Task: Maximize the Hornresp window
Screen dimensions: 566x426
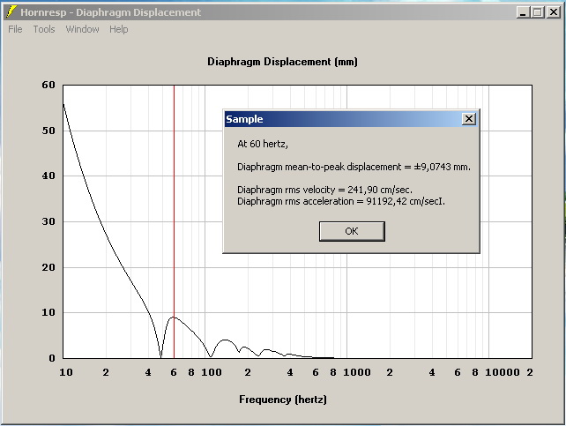Action: (538, 12)
